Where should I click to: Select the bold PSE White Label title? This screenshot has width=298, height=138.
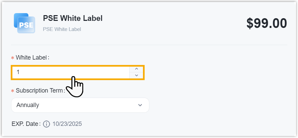(72, 18)
